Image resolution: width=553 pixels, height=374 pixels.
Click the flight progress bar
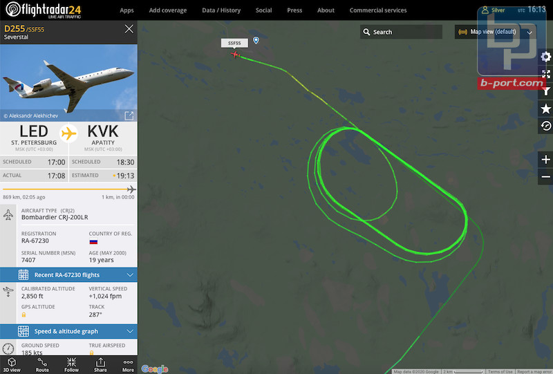68,189
